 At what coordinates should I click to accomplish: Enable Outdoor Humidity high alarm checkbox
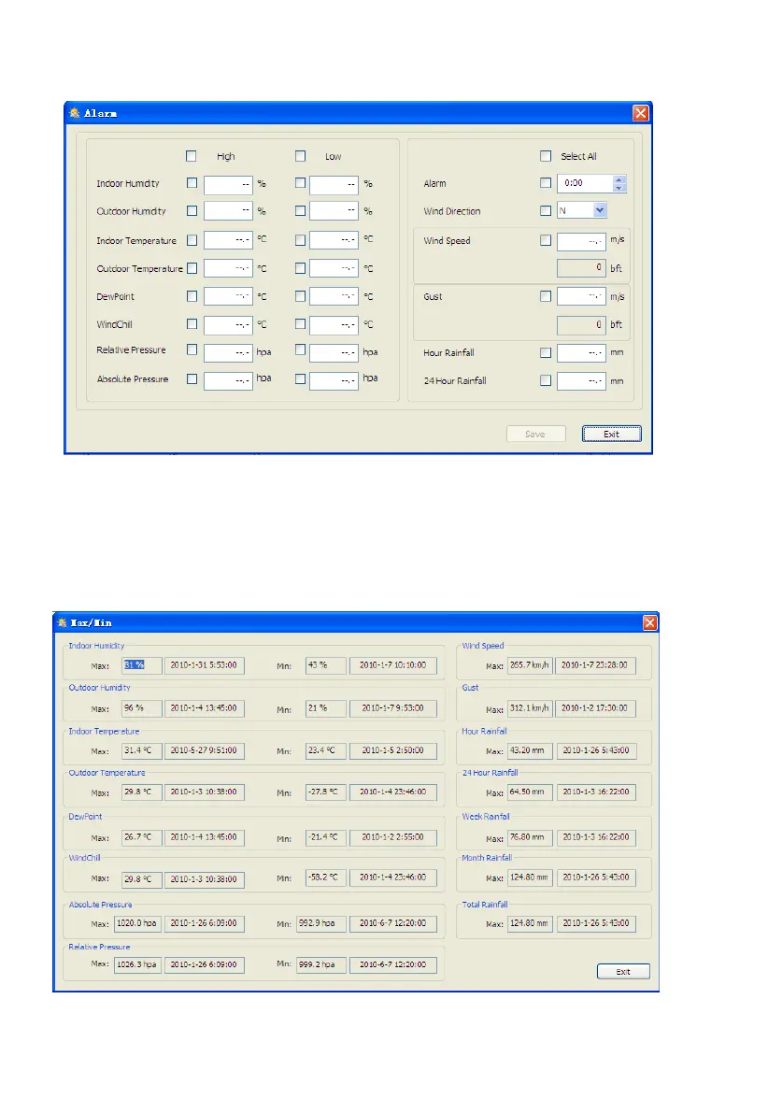192,211
